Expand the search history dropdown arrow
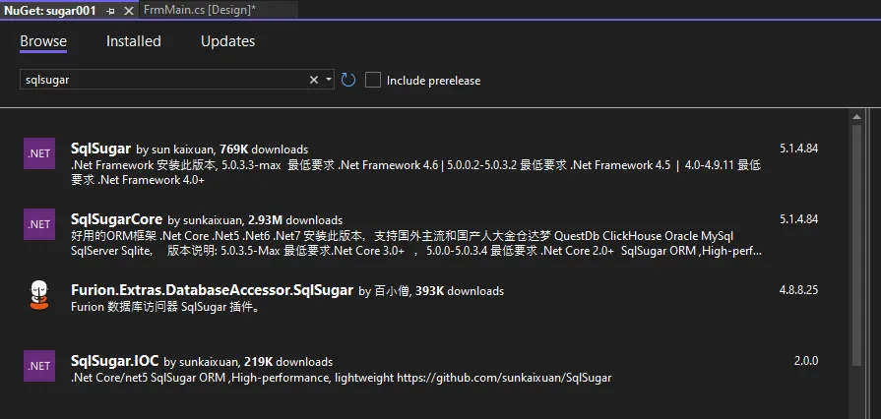 [x=329, y=80]
